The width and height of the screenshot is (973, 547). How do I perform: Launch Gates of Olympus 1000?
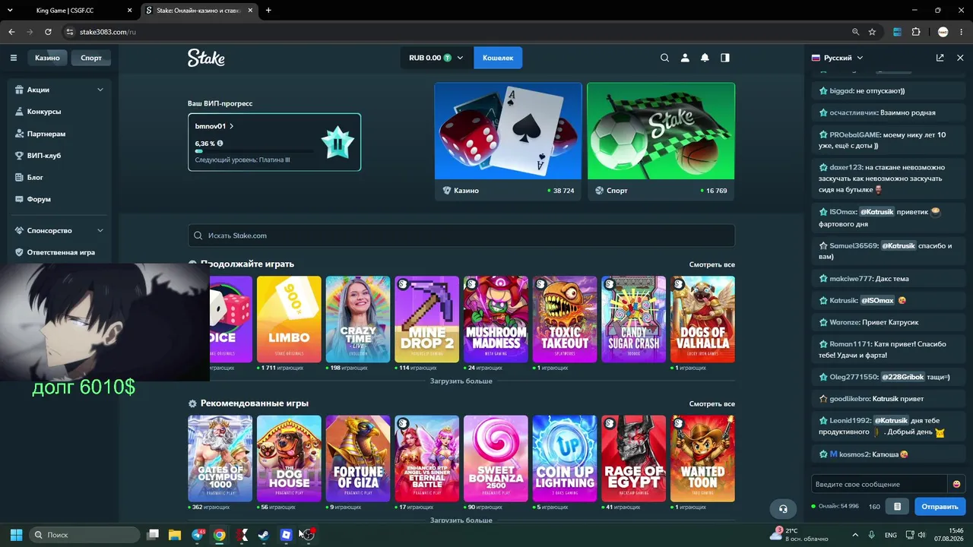[220, 458]
